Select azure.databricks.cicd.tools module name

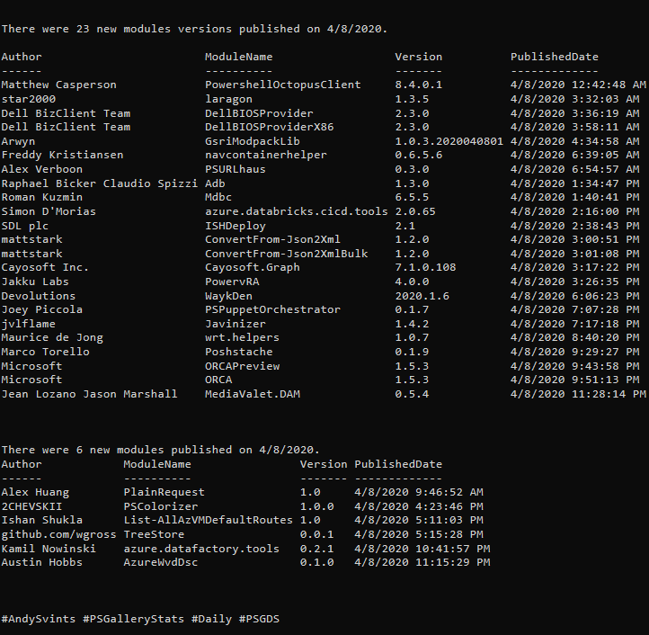tap(297, 211)
